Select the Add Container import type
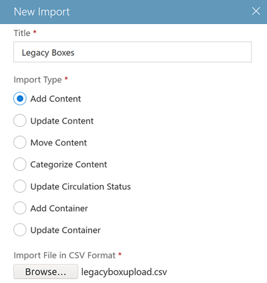 [20, 208]
